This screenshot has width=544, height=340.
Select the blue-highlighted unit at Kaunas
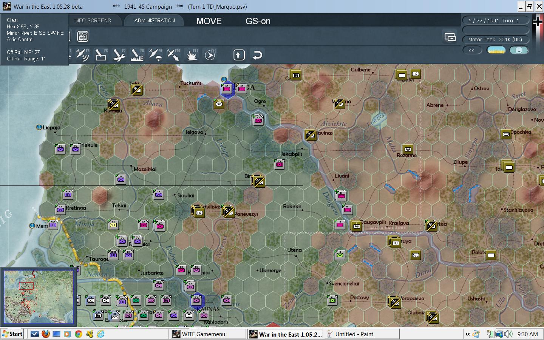coord(196,301)
